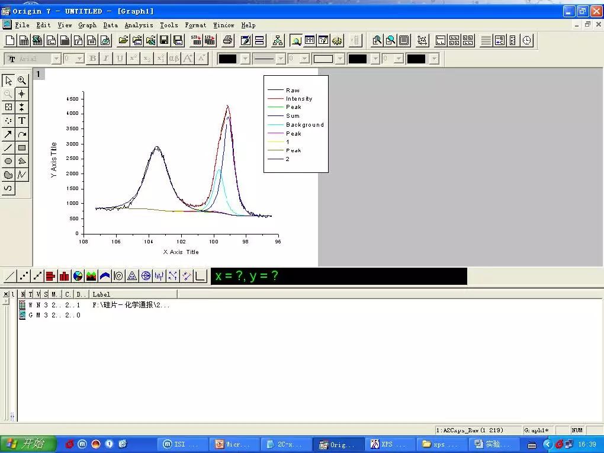Viewport: 604px width, 453px height.
Task: Open the Edit menu
Action: [44, 25]
